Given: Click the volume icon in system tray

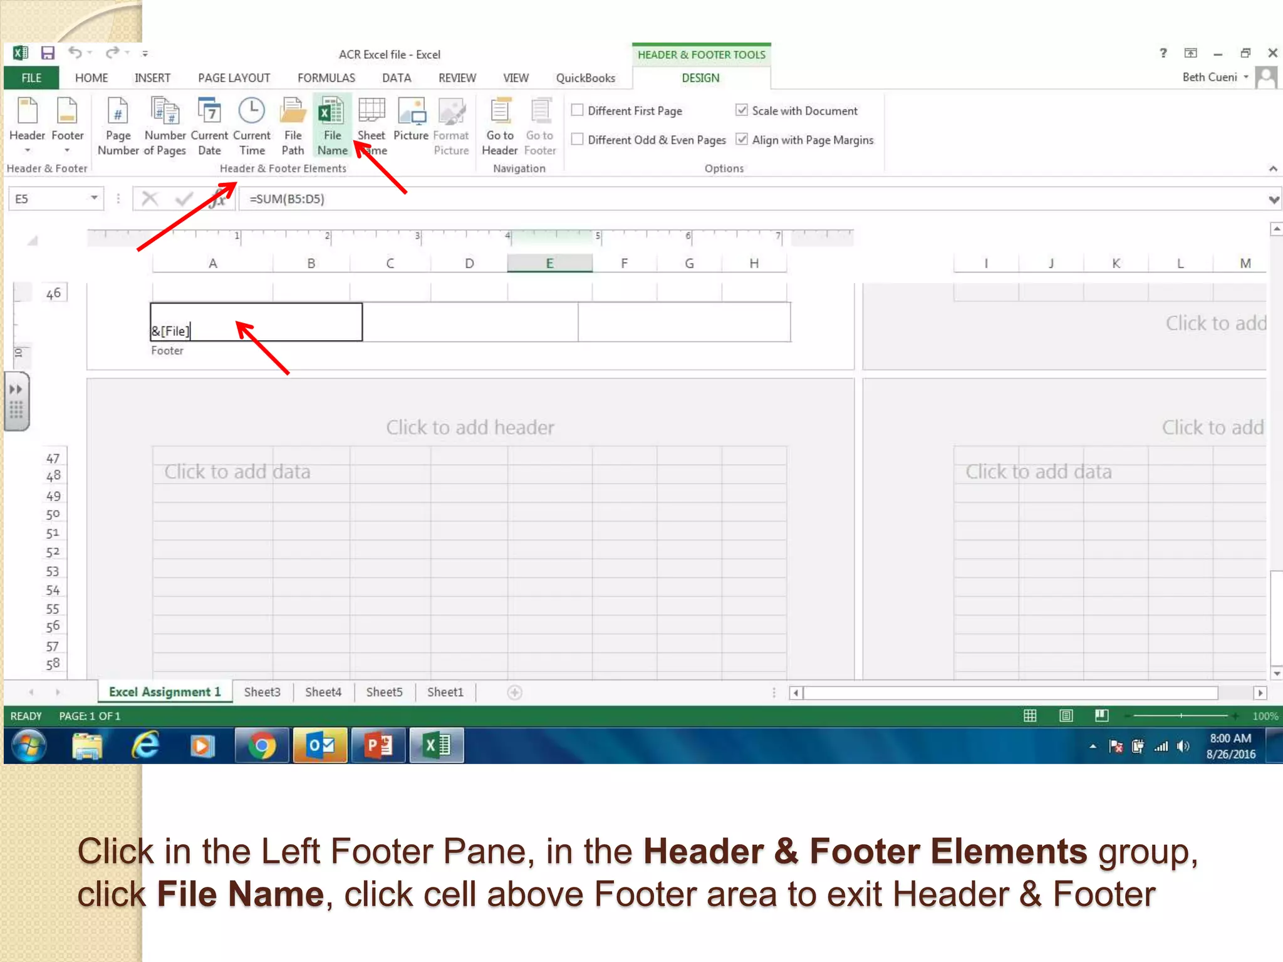Looking at the screenshot, I should click(x=1183, y=746).
